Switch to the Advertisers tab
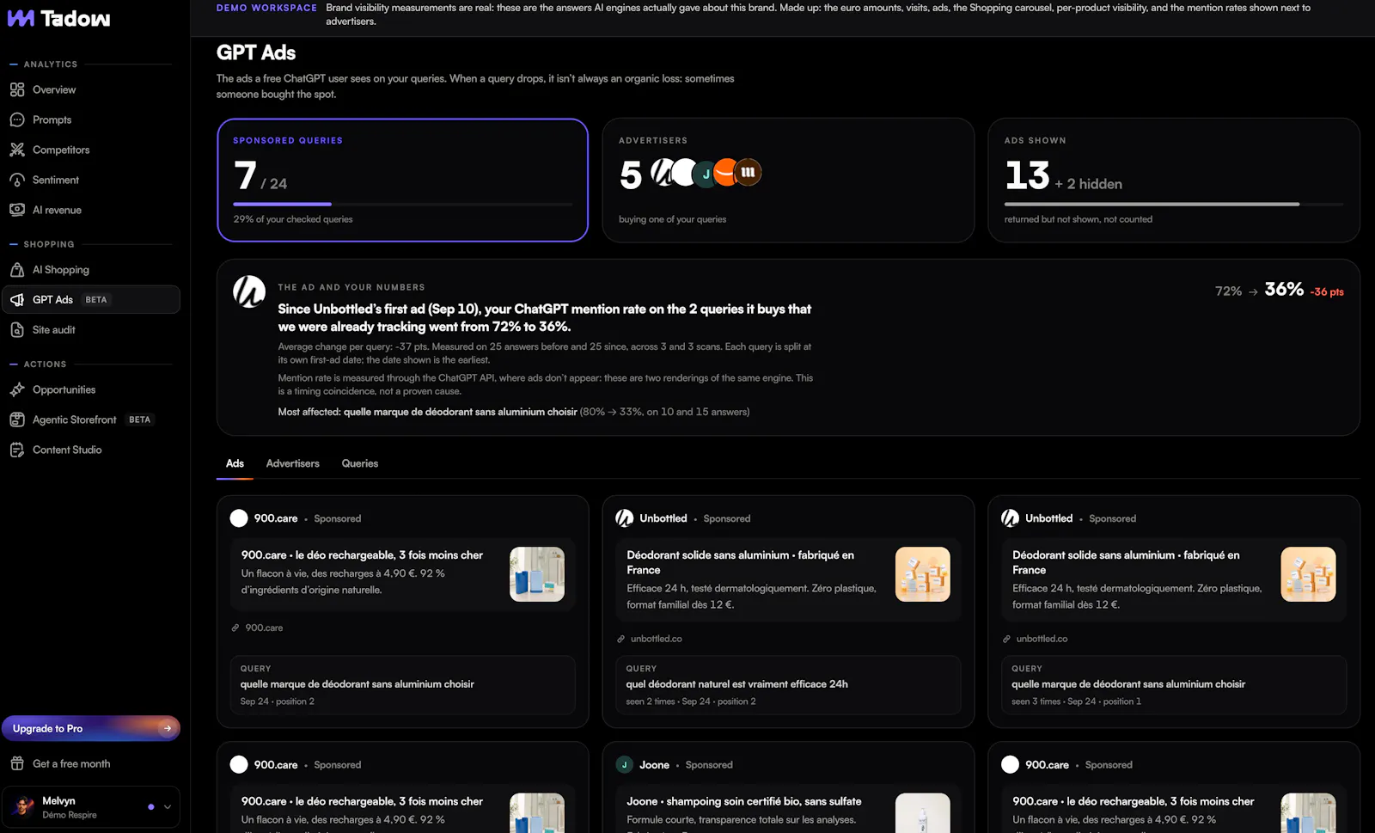The height and width of the screenshot is (833, 1375). coord(292,463)
